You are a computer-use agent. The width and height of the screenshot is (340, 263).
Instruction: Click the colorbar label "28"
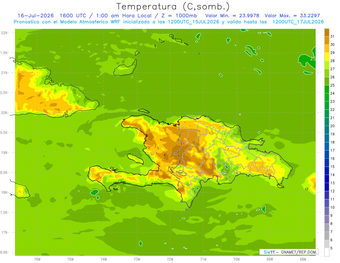click(333, 61)
